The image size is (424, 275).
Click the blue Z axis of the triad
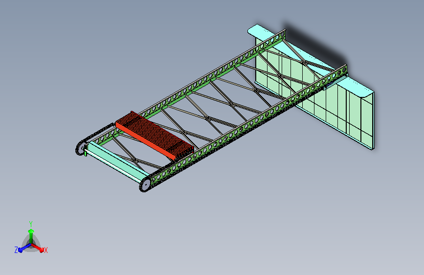tap(24, 248)
